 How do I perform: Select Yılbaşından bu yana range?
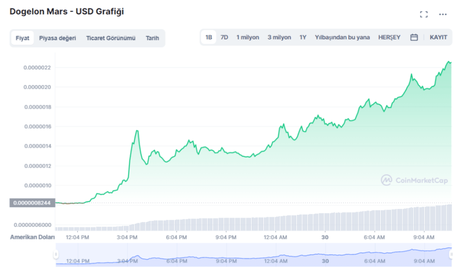[343, 37]
